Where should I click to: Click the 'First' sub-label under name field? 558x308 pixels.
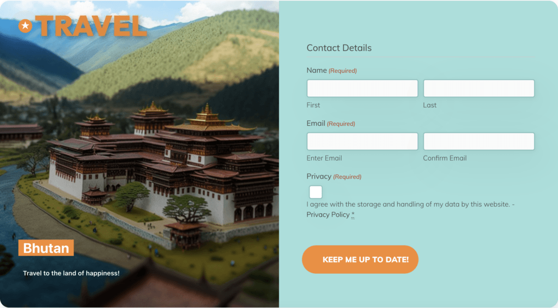pos(313,105)
